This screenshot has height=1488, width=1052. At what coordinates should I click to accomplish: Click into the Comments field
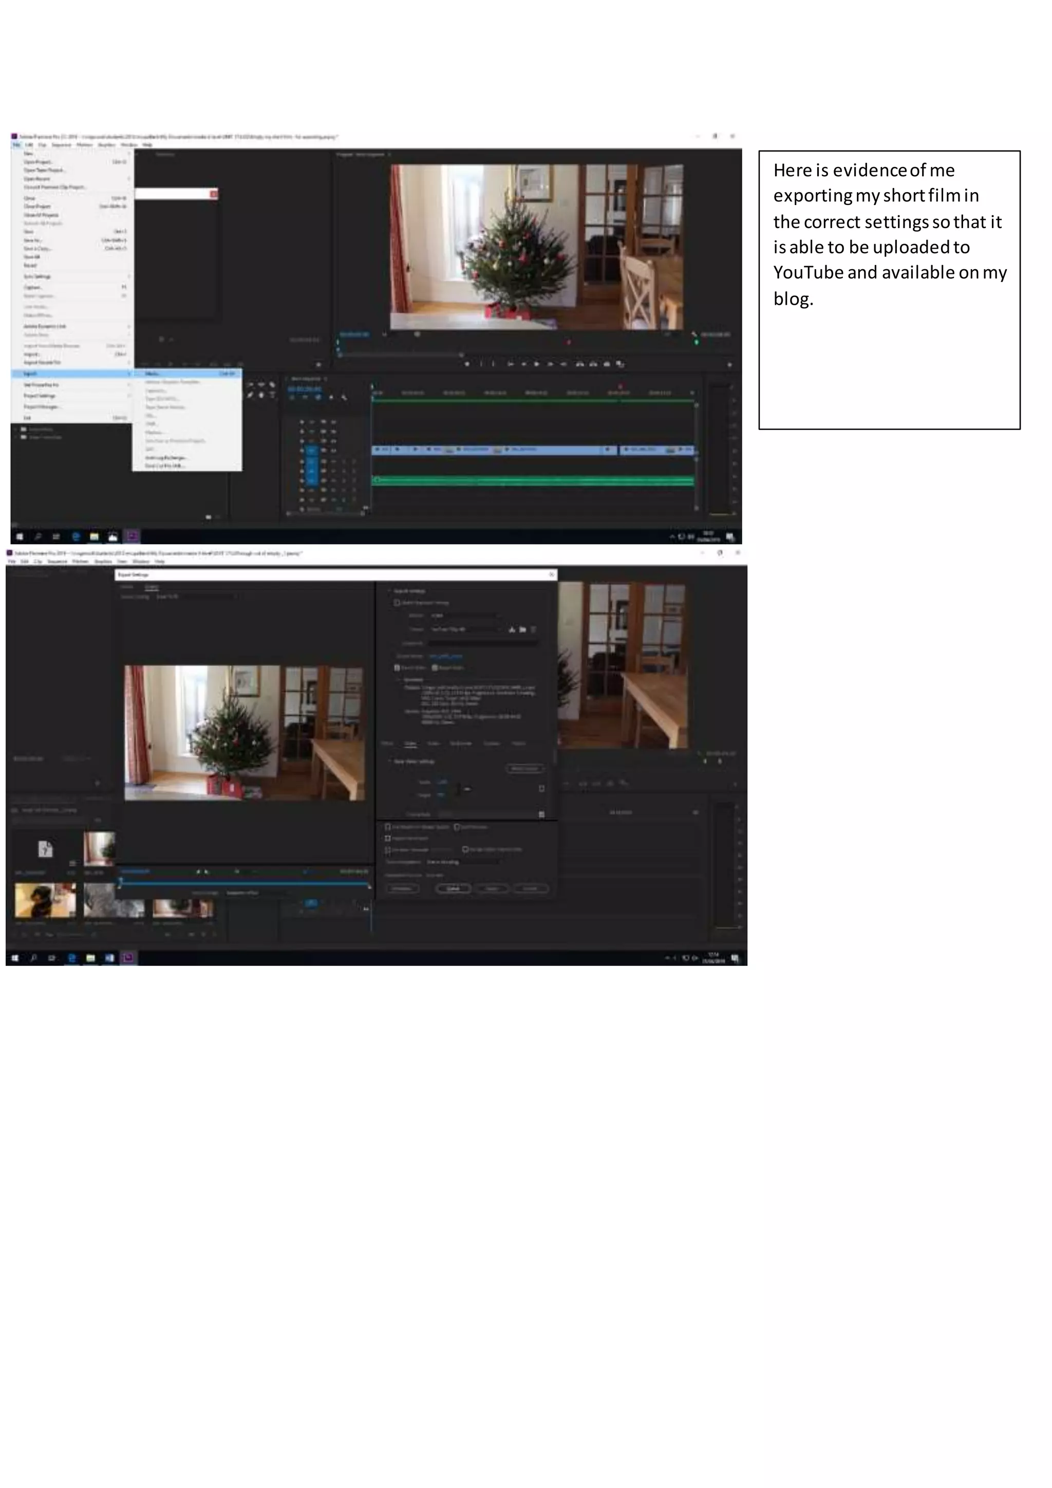pos(483,643)
